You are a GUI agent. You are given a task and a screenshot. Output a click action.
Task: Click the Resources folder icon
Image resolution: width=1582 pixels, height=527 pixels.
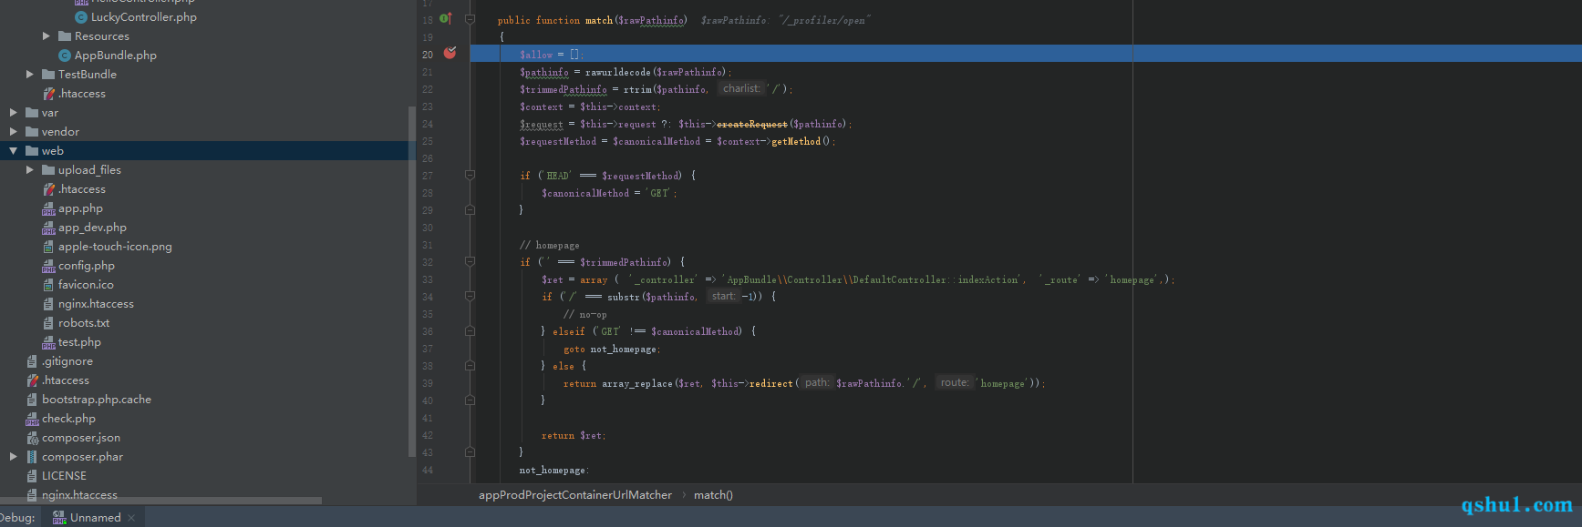click(65, 36)
